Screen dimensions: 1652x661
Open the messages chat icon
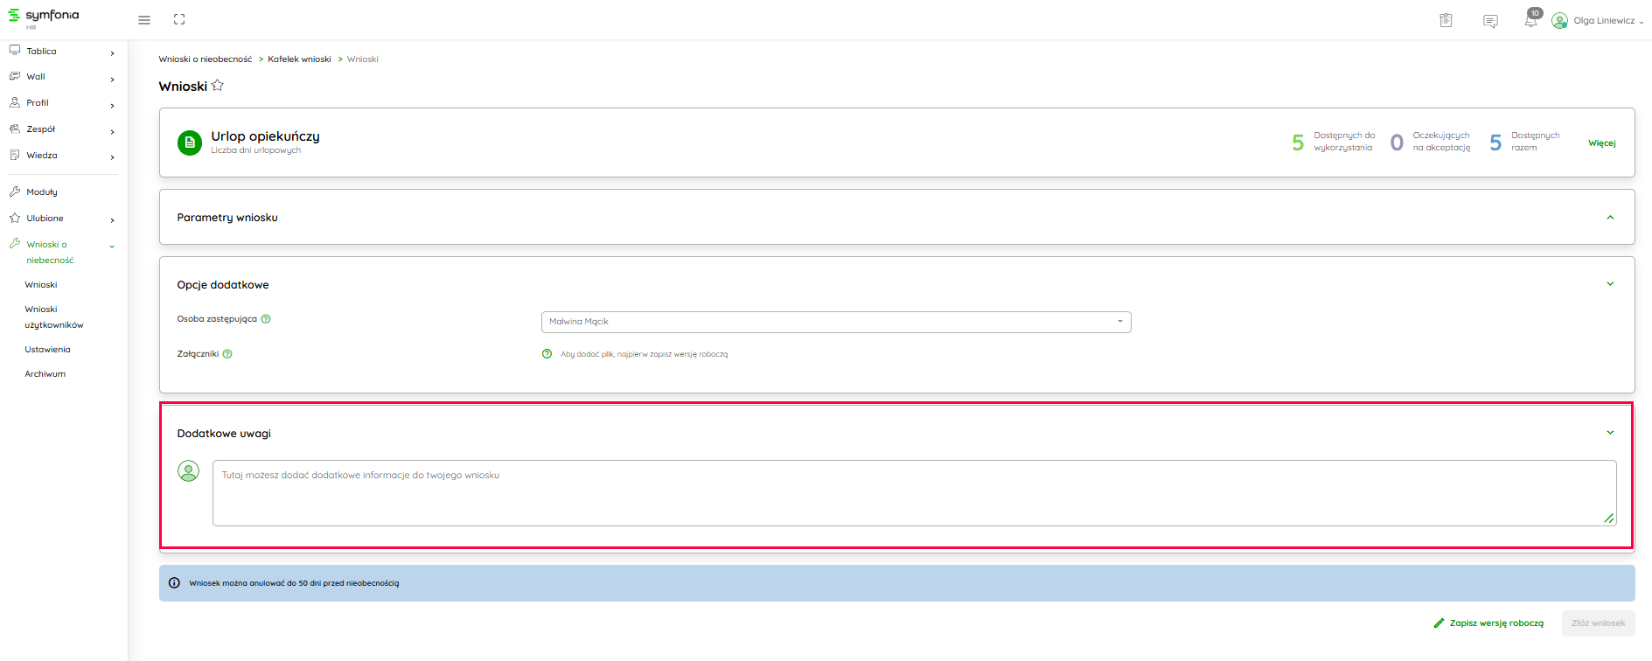[x=1490, y=21]
